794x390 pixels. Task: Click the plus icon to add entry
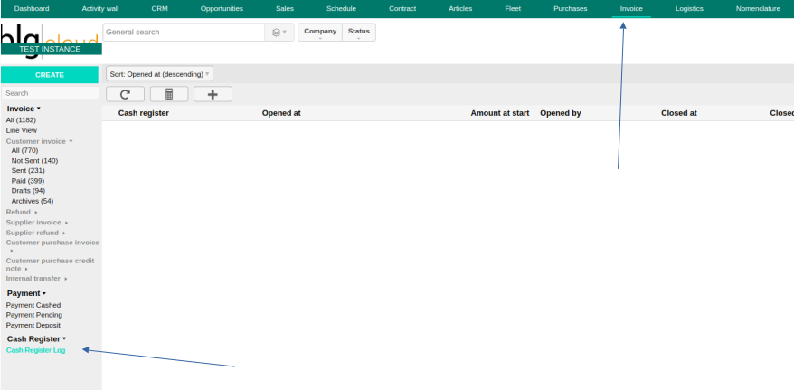213,94
